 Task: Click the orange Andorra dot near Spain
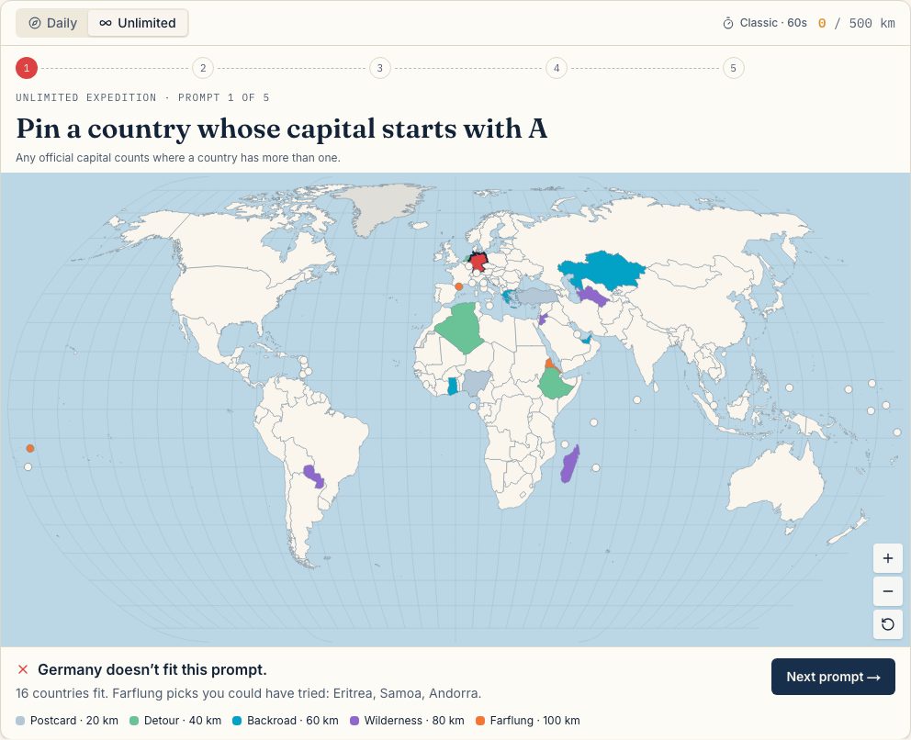tap(458, 286)
